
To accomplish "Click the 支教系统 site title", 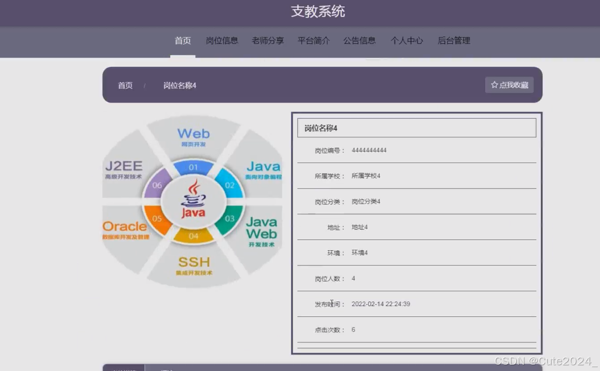I will [x=318, y=11].
